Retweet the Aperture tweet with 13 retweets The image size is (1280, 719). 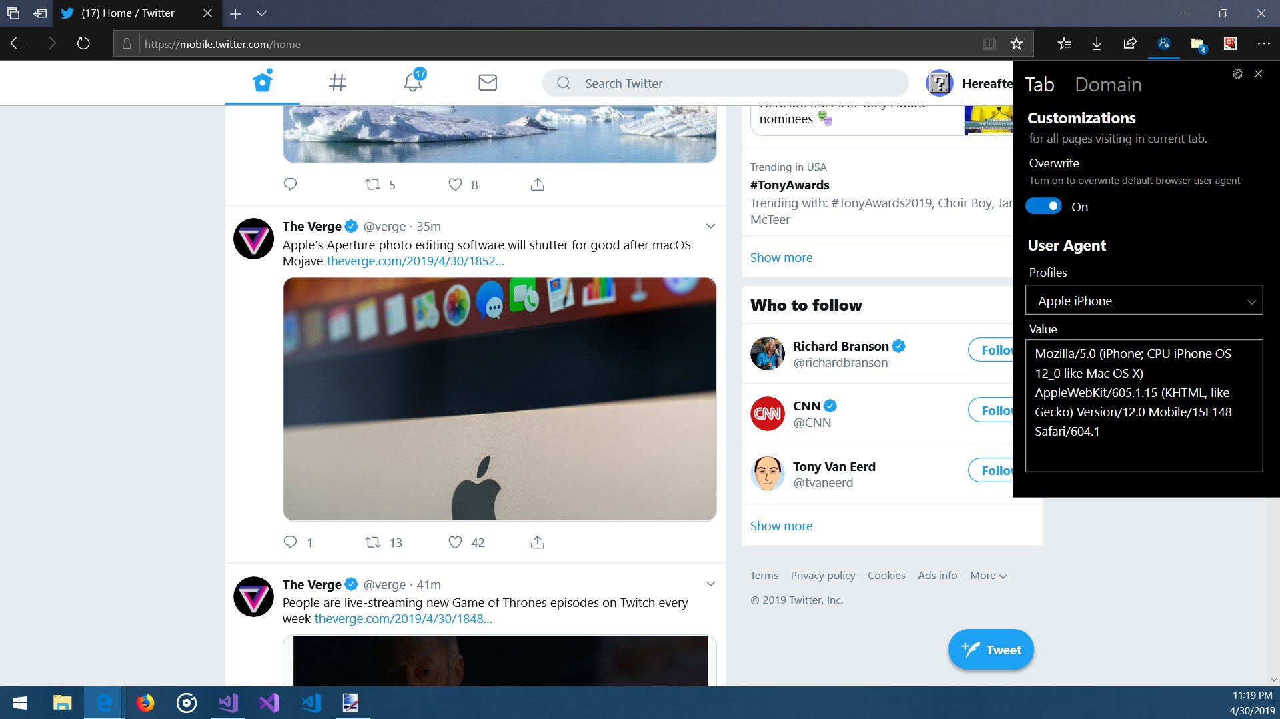[373, 542]
